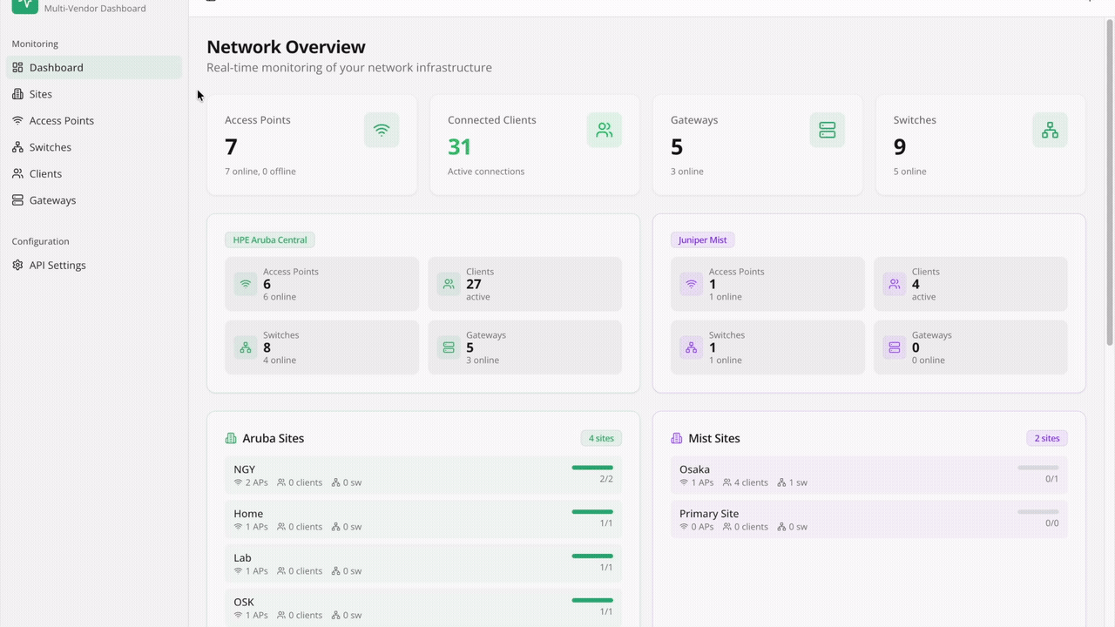
Task: Click the building icon beside Mist Sites
Action: 677,438
